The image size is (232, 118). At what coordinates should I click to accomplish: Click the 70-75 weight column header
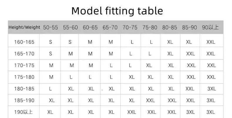pos(130,27)
